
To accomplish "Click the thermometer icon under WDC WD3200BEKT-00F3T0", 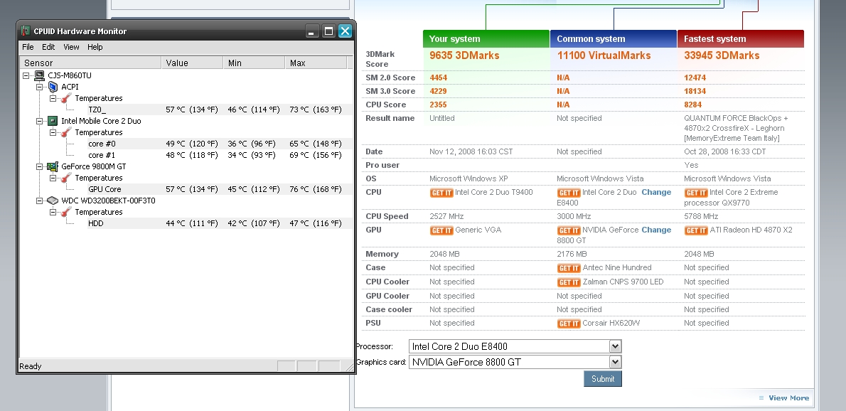I will point(66,212).
